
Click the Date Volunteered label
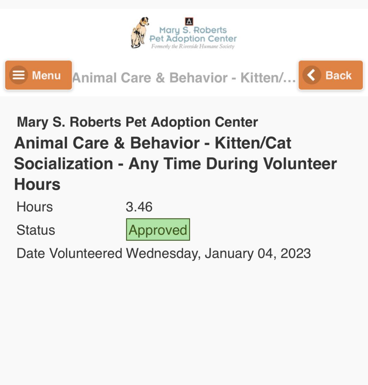[69, 253]
